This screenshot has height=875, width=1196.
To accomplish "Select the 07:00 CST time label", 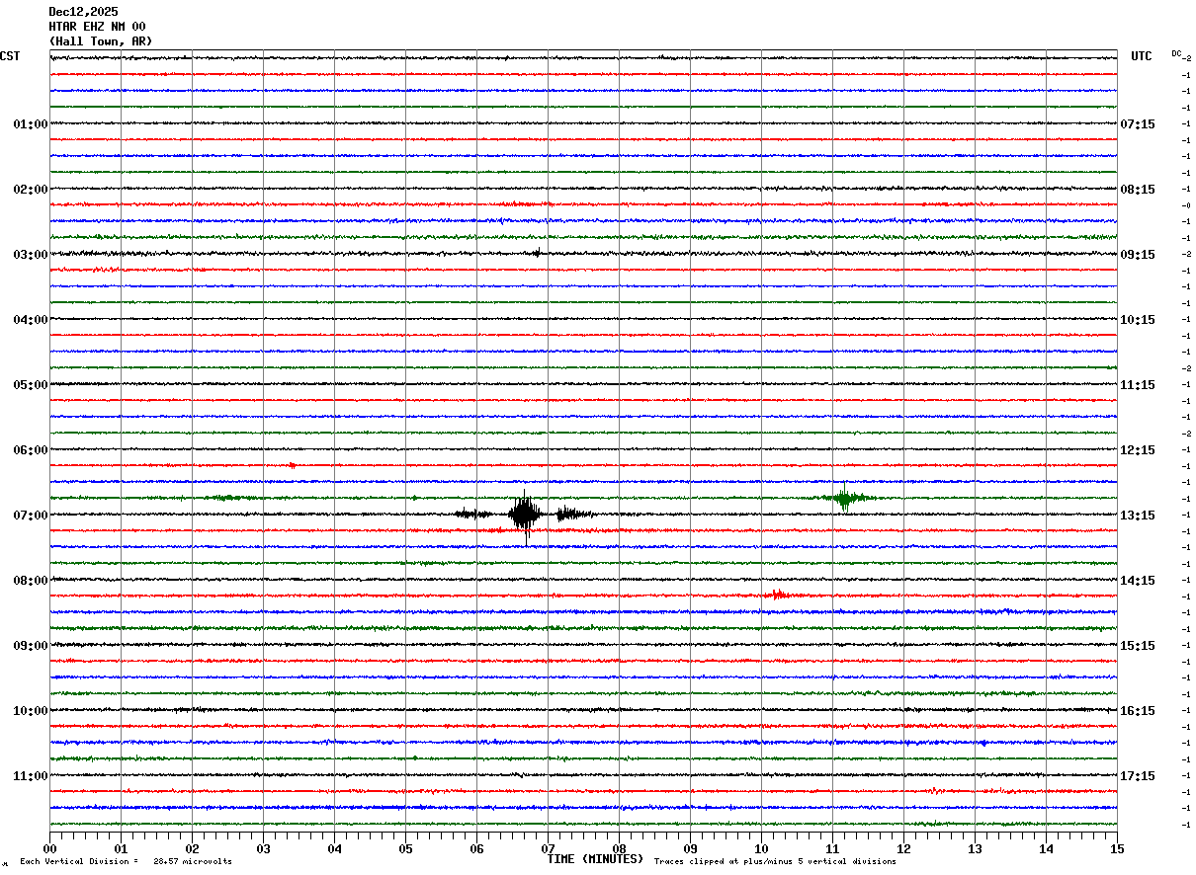I will pos(31,516).
